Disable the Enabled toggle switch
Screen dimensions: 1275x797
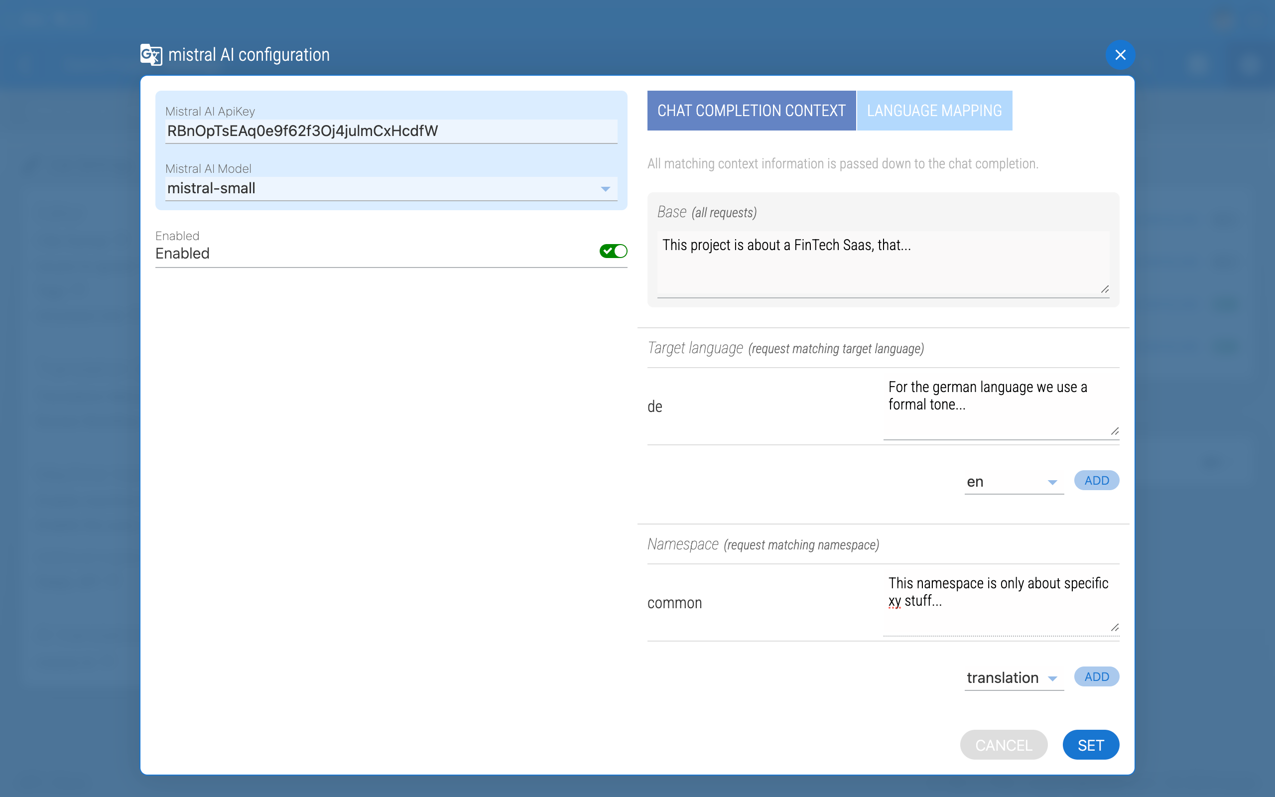tap(613, 252)
